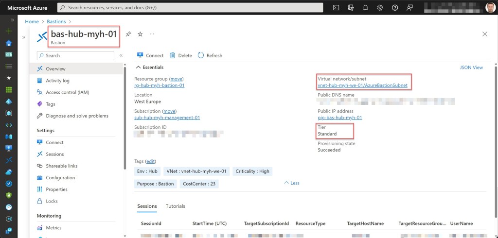
Task: Click the Refresh toolbar button
Action: point(210,55)
